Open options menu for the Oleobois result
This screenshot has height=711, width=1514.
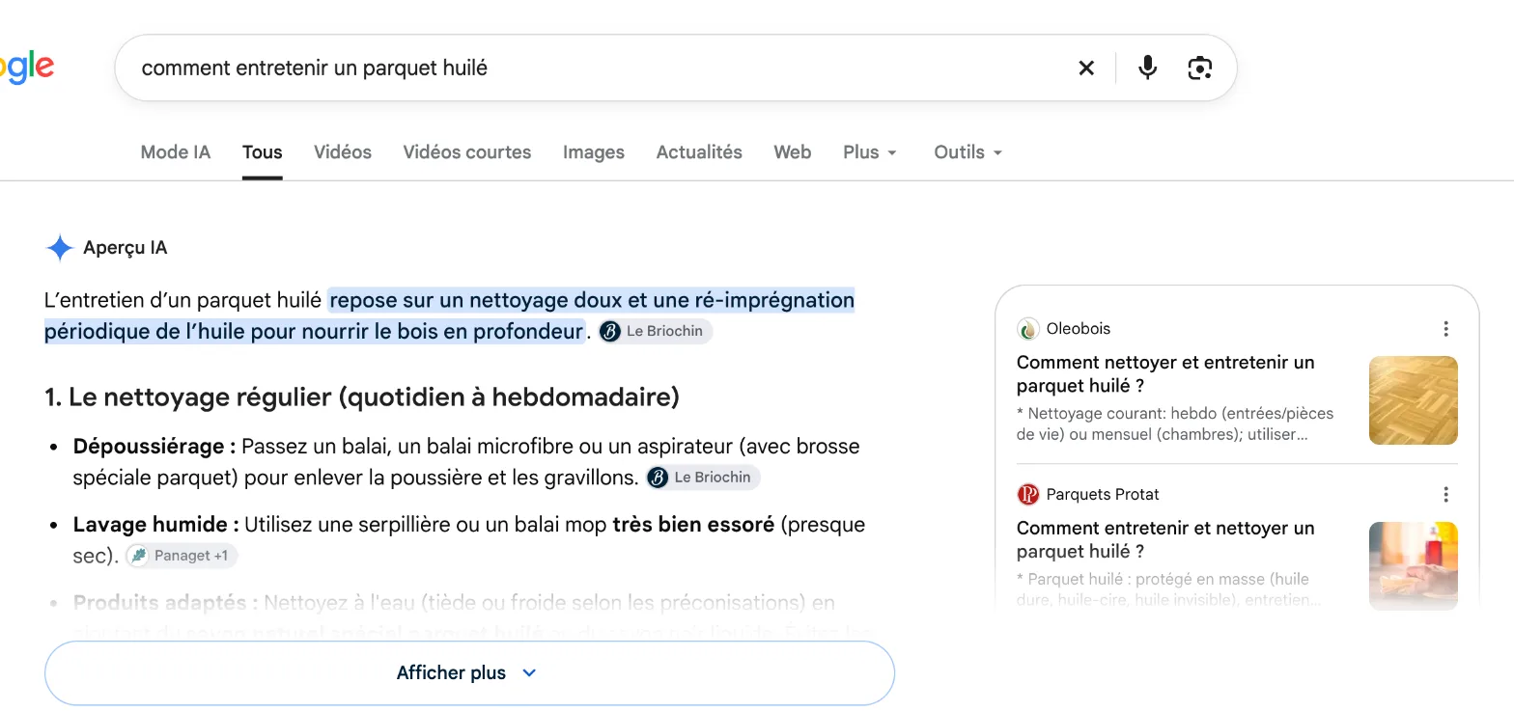tap(1445, 329)
